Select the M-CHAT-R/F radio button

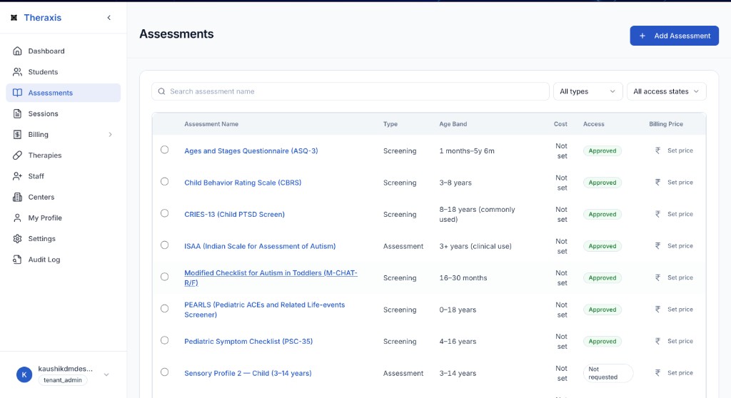click(x=165, y=276)
